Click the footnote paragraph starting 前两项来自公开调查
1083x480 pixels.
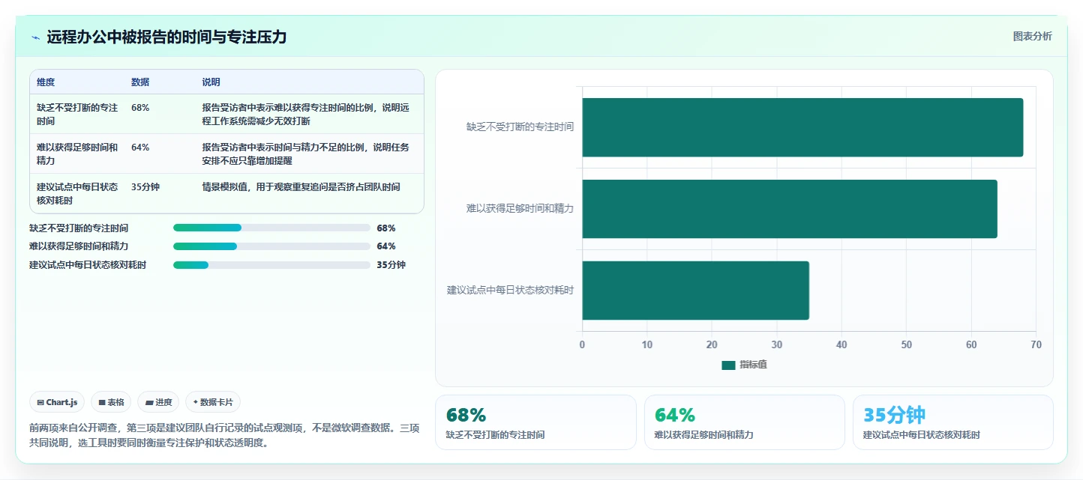click(224, 435)
